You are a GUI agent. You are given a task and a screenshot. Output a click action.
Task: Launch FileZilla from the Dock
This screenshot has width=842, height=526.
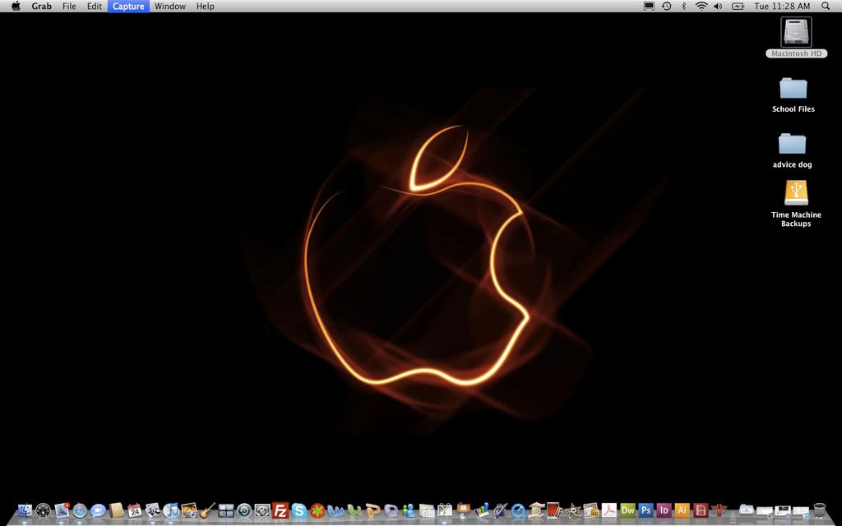tap(280, 510)
